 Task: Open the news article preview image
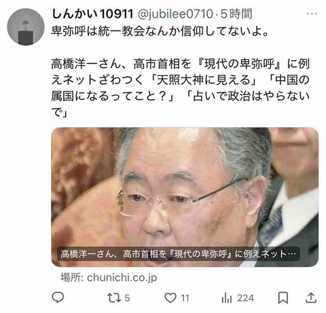click(x=185, y=197)
